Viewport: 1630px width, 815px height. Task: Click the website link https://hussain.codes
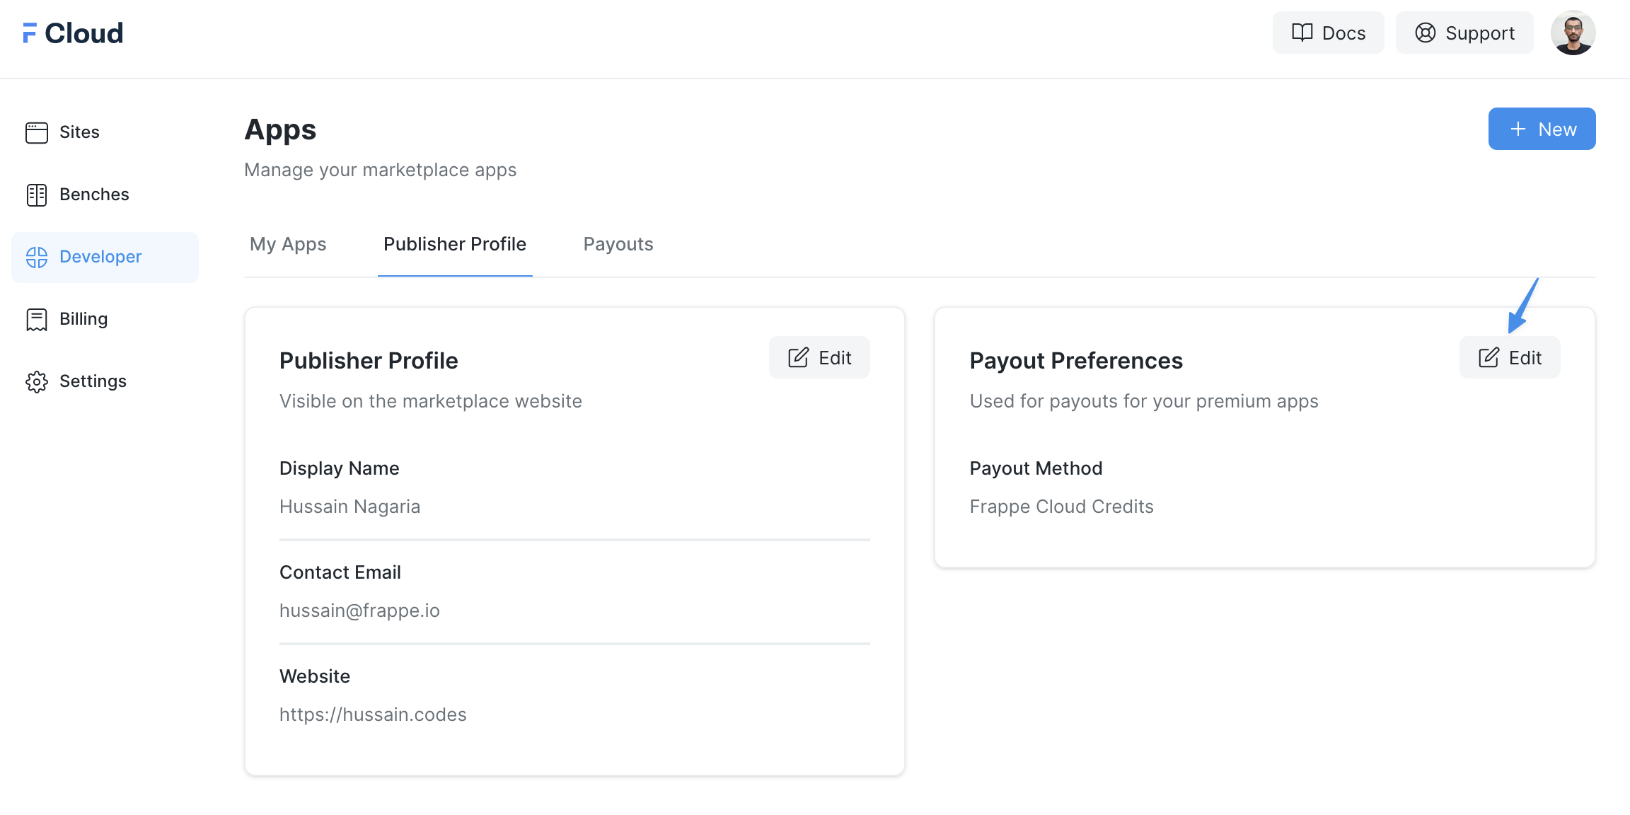[373, 715]
